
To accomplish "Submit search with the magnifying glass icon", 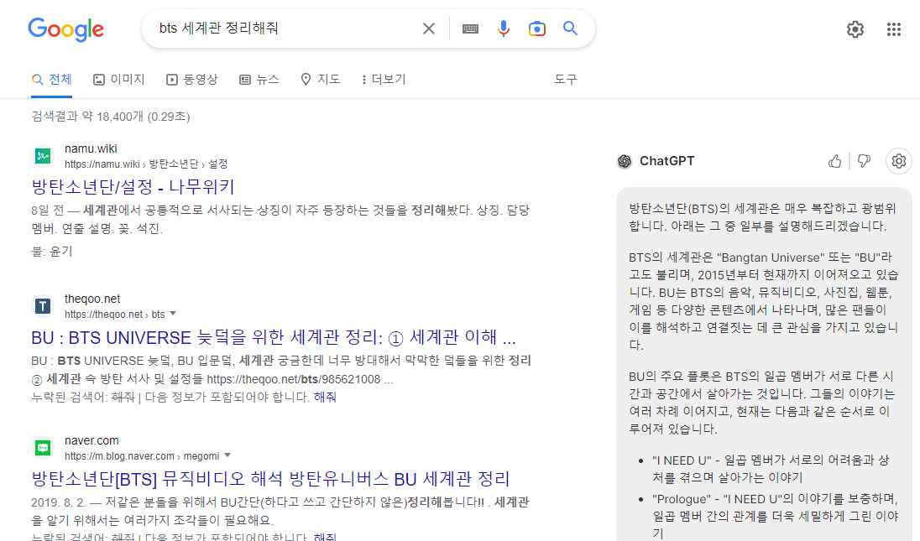I will tap(570, 29).
